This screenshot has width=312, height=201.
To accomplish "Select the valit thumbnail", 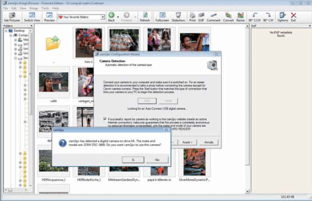I will coord(54,82).
